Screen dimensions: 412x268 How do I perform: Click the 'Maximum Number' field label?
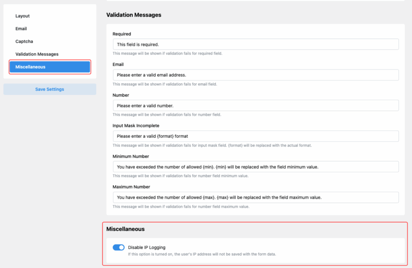131,187
